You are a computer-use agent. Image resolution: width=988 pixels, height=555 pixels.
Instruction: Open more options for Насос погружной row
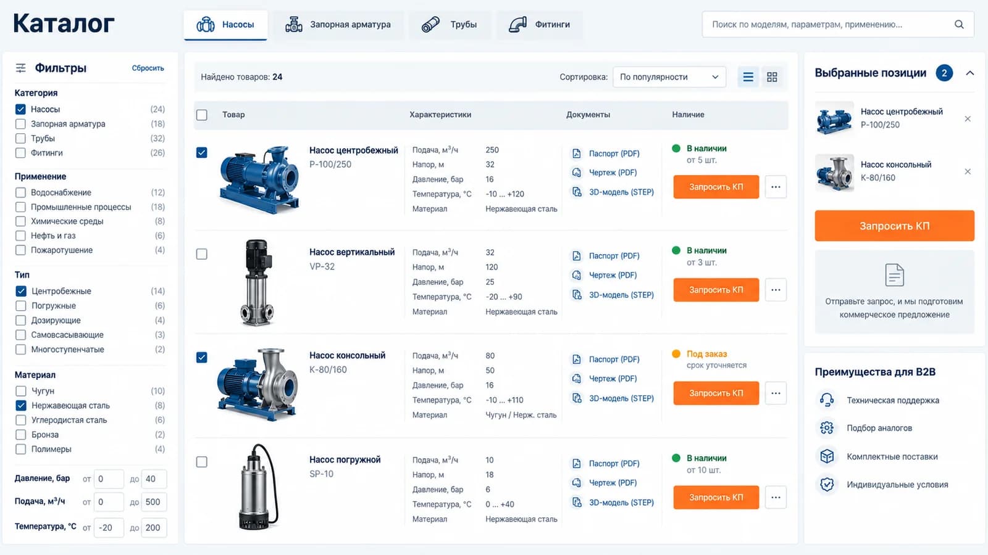click(776, 498)
